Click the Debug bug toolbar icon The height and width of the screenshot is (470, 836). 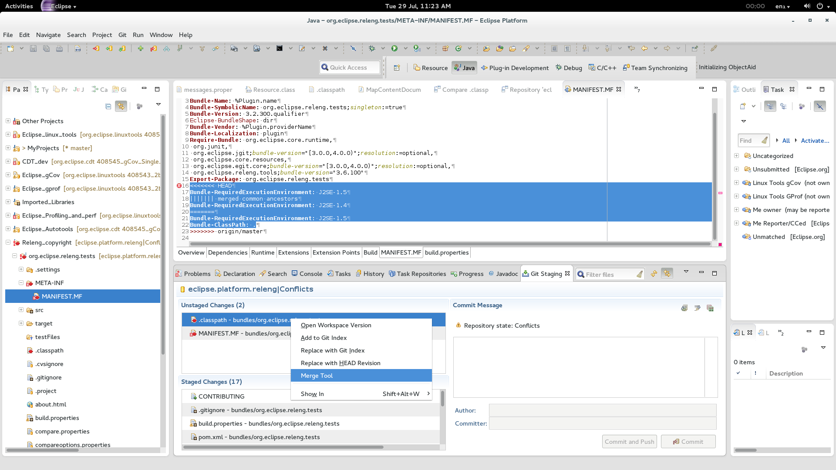[x=371, y=48]
